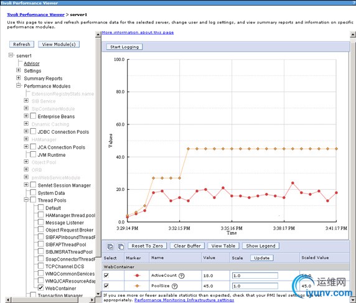This screenshot has width=356, height=303.
Task: Expand the Settings tree node
Action: (19, 70)
